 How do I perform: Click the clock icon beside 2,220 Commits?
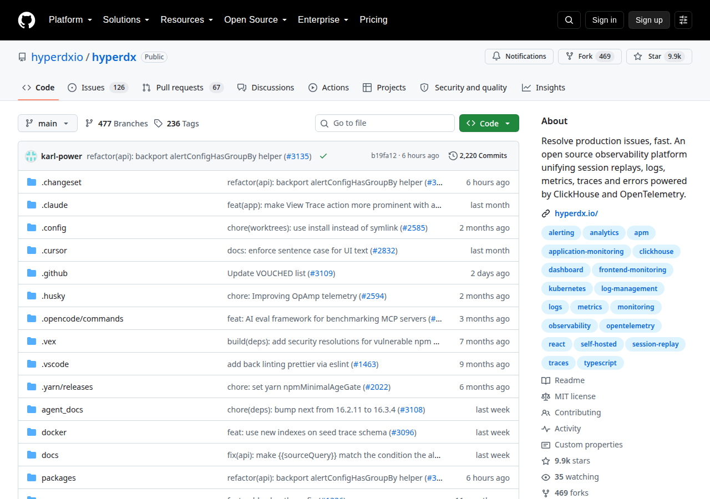coord(453,156)
